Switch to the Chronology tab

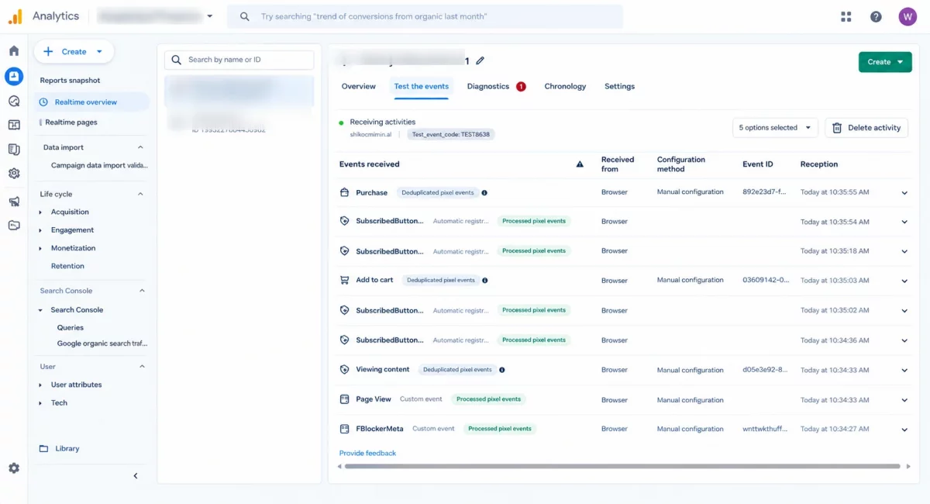(x=565, y=86)
